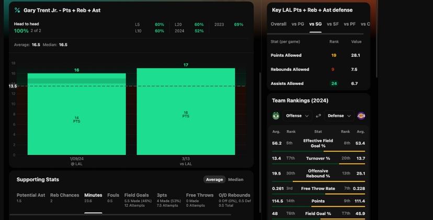Click the 13.5 line value label
The width and height of the screenshot is (433, 220).
13,86
